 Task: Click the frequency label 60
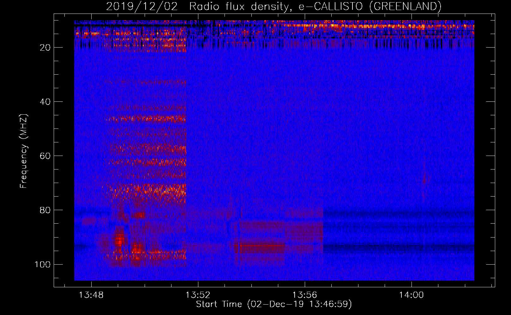point(45,156)
